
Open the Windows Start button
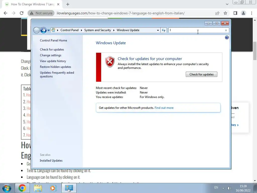(7, 188)
